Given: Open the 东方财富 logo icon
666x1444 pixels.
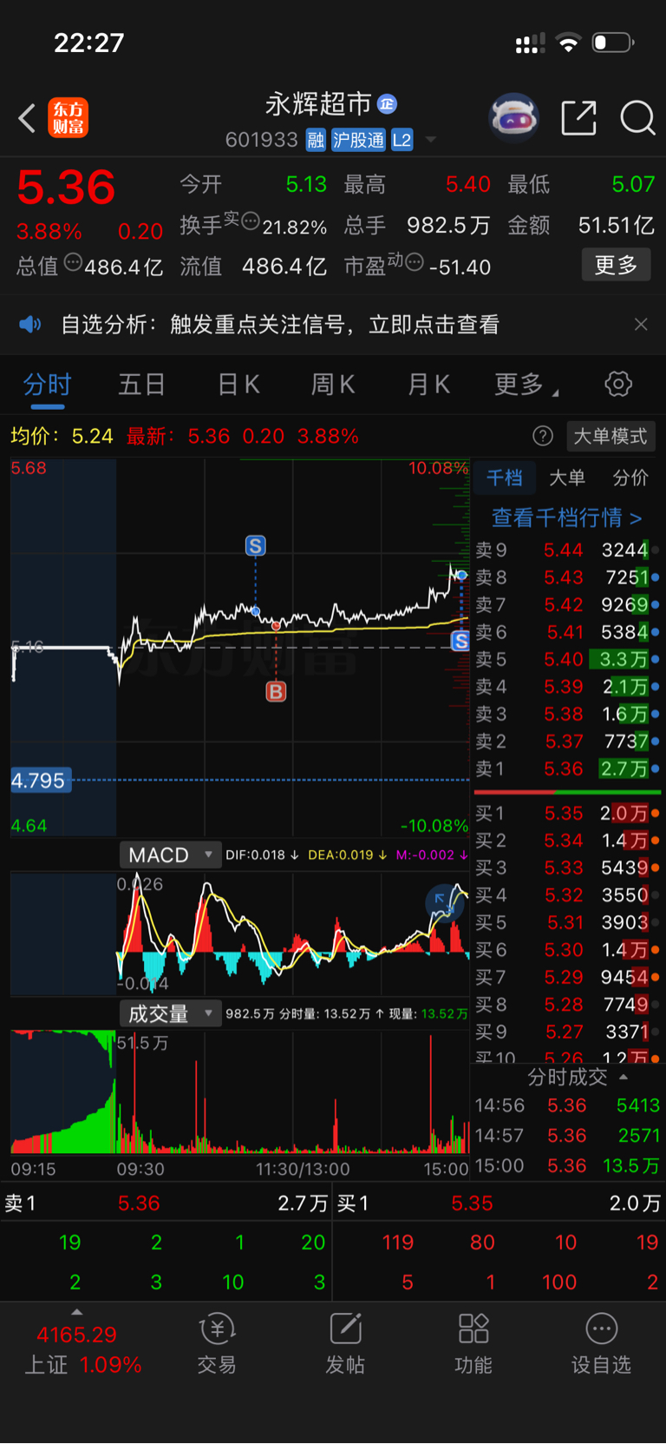Looking at the screenshot, I should [x=69, y=118].
